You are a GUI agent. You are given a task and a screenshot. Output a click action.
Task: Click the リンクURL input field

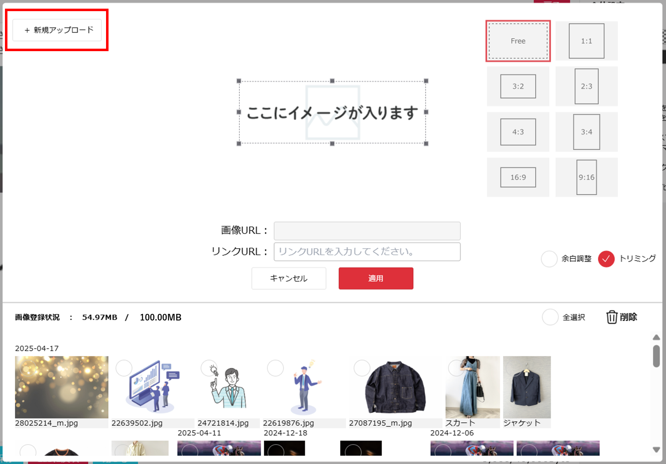pyautogui.click(x=367, y=252)
